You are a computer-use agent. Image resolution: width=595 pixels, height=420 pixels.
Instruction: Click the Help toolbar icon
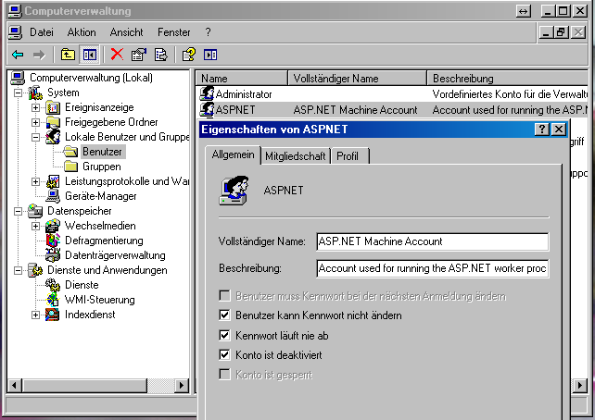[x=189, y=55]
